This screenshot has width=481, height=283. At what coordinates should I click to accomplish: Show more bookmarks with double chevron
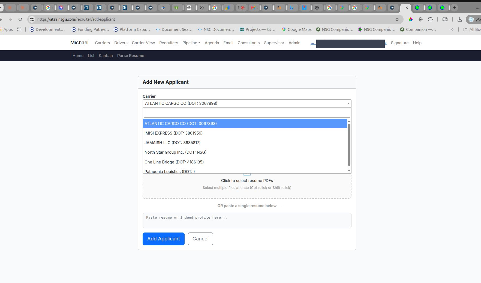[x=452, y=29]
